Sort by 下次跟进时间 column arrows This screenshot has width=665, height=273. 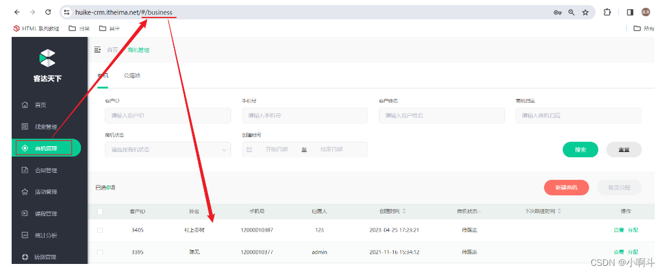559,211
